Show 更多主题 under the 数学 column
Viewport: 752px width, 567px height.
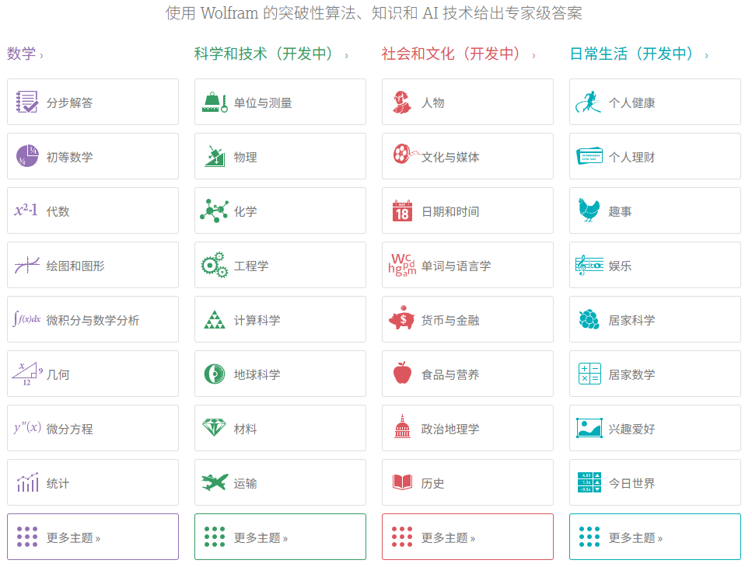(93, 537)
